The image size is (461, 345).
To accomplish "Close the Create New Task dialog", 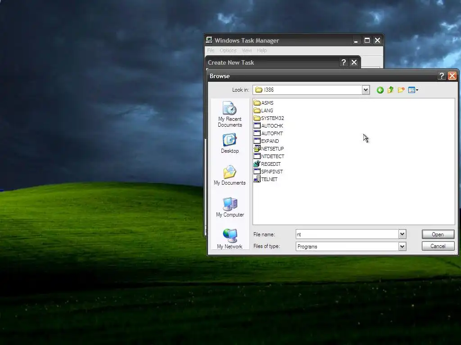I will [354, 62].
